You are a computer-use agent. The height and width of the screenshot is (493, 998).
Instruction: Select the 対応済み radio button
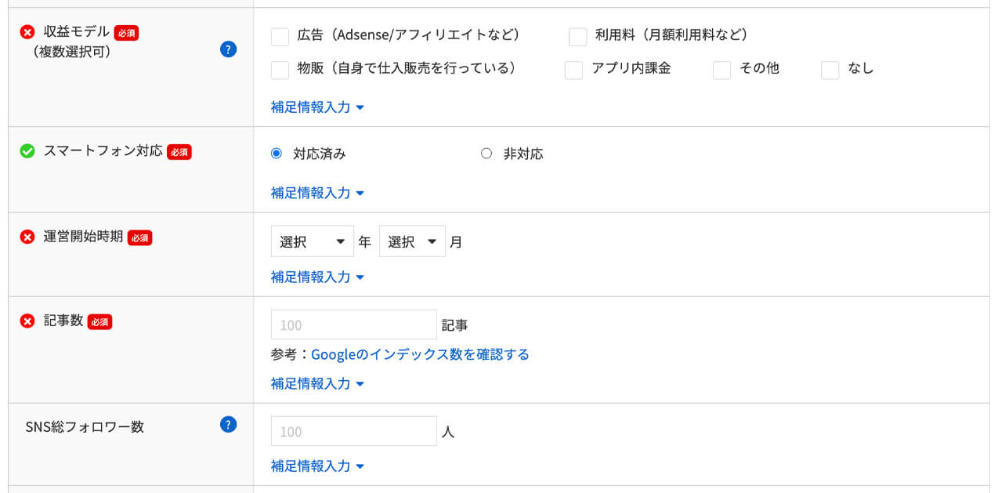click(277, 154)
